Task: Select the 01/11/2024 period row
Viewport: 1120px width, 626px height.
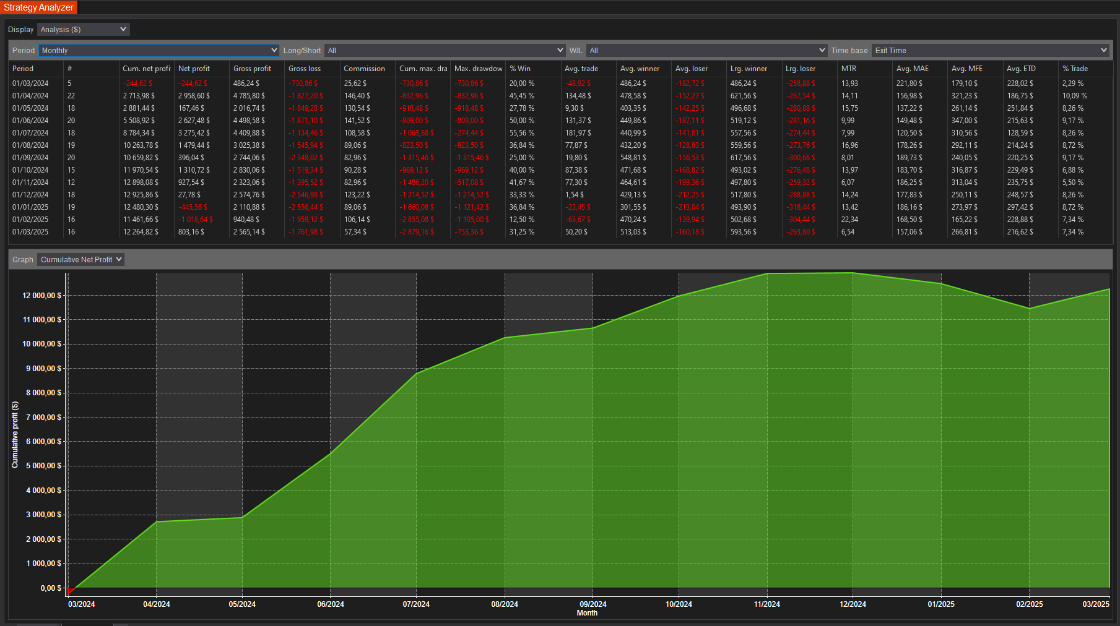Action: click(560, 182)
